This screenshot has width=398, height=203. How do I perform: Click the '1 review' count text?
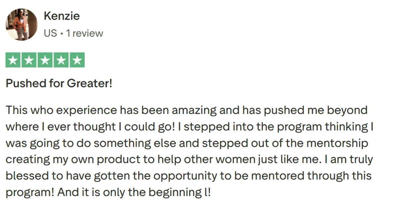[85, 33]
